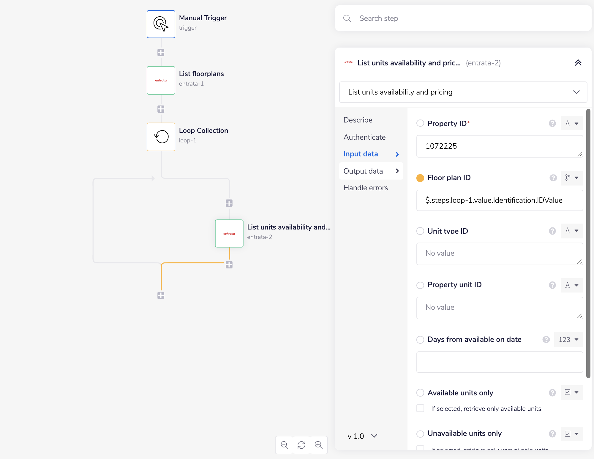594x459 pixels.
Task: Click the zoom in icon on the canvas
Action: click(319, 445)
